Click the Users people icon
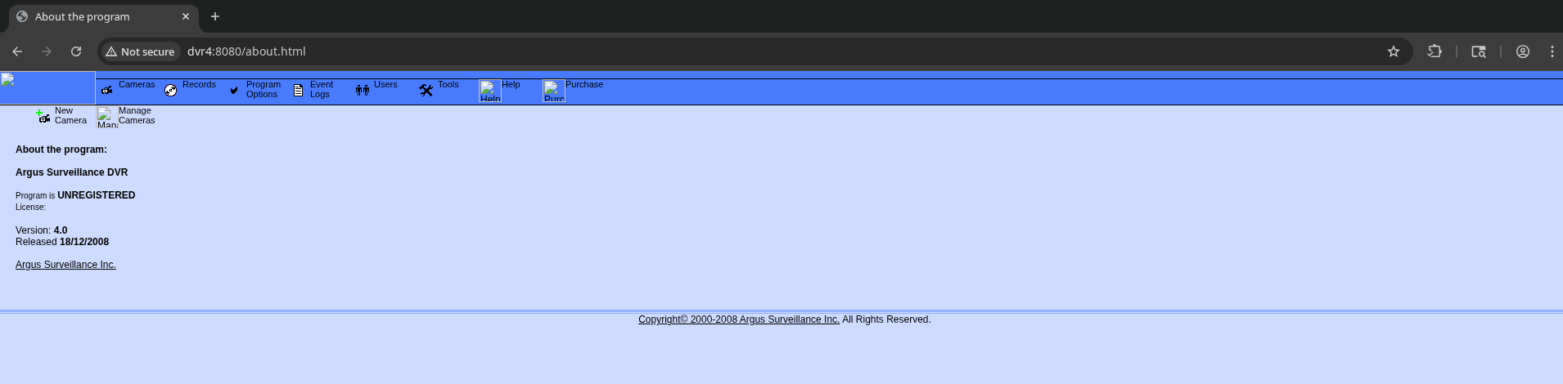The height and width of the screenshot is (384, 1563). (363, 90)
